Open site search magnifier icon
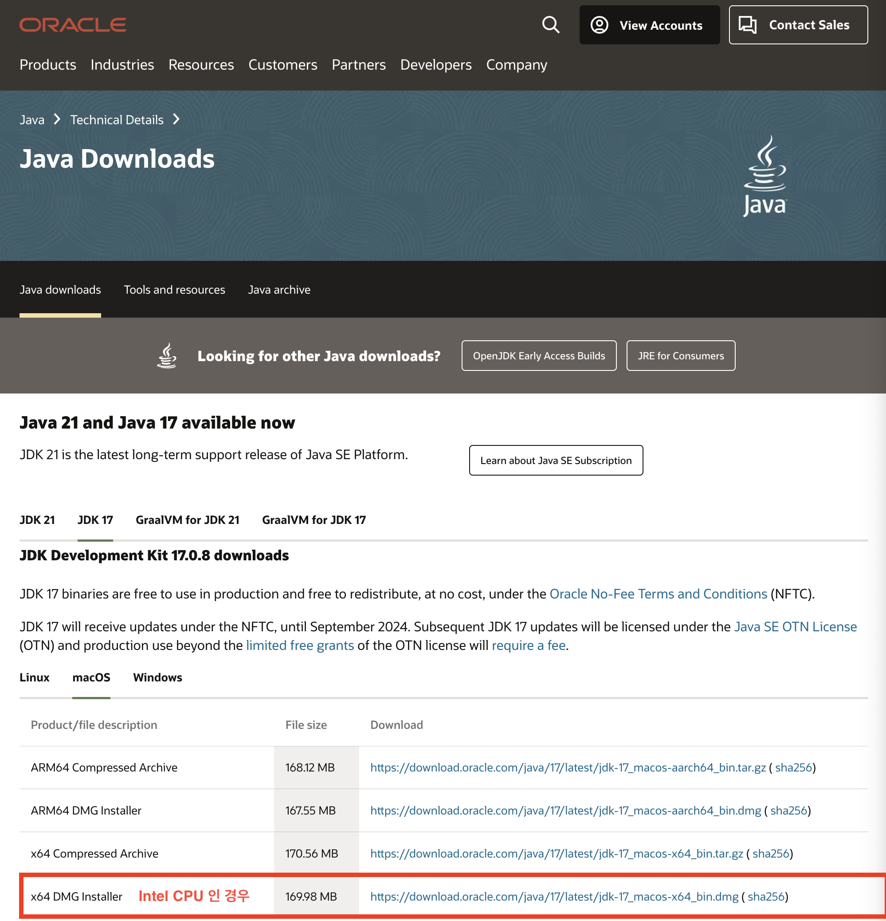The image size is (886, 921). (x=551, y=25)
